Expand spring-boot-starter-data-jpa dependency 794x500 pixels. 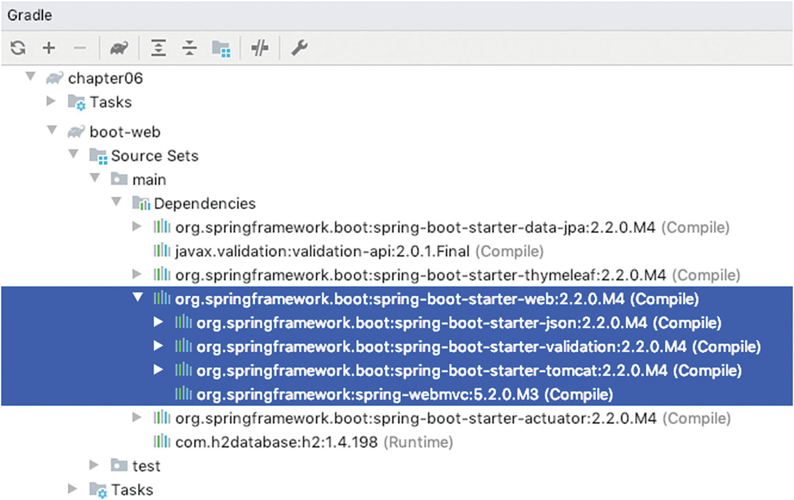137,227
